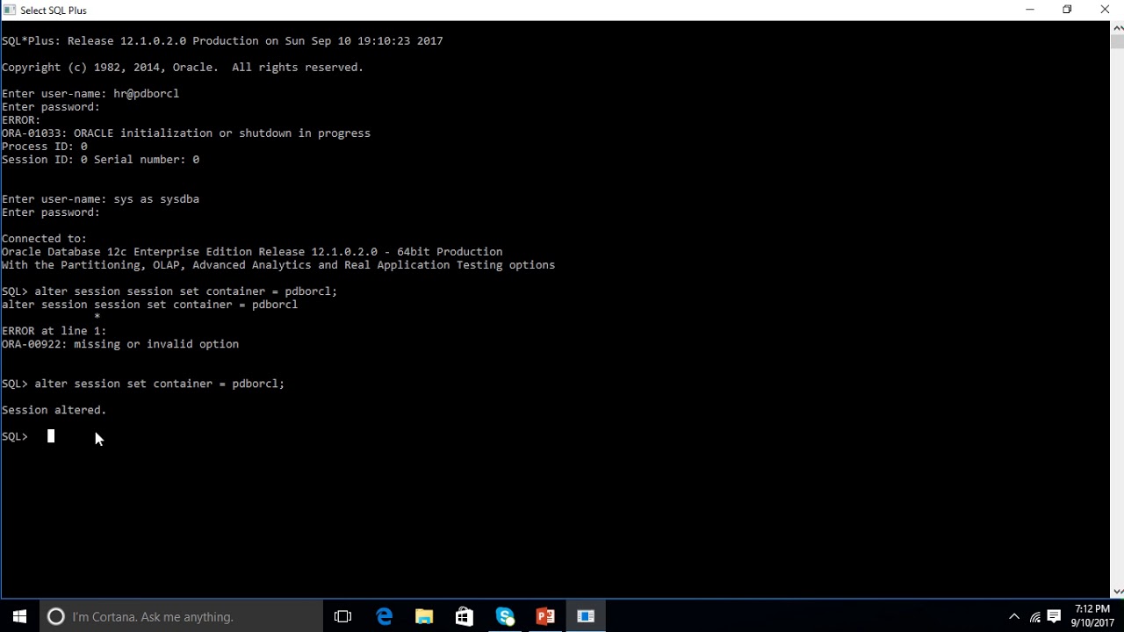
Task: Click the Partitioning, OLAP options line
Action: (x=278, y=265)
